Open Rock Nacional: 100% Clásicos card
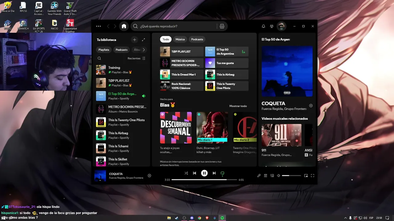Image resolution: width=394 pixels, height=221 pixels. [x=182, y=86]
